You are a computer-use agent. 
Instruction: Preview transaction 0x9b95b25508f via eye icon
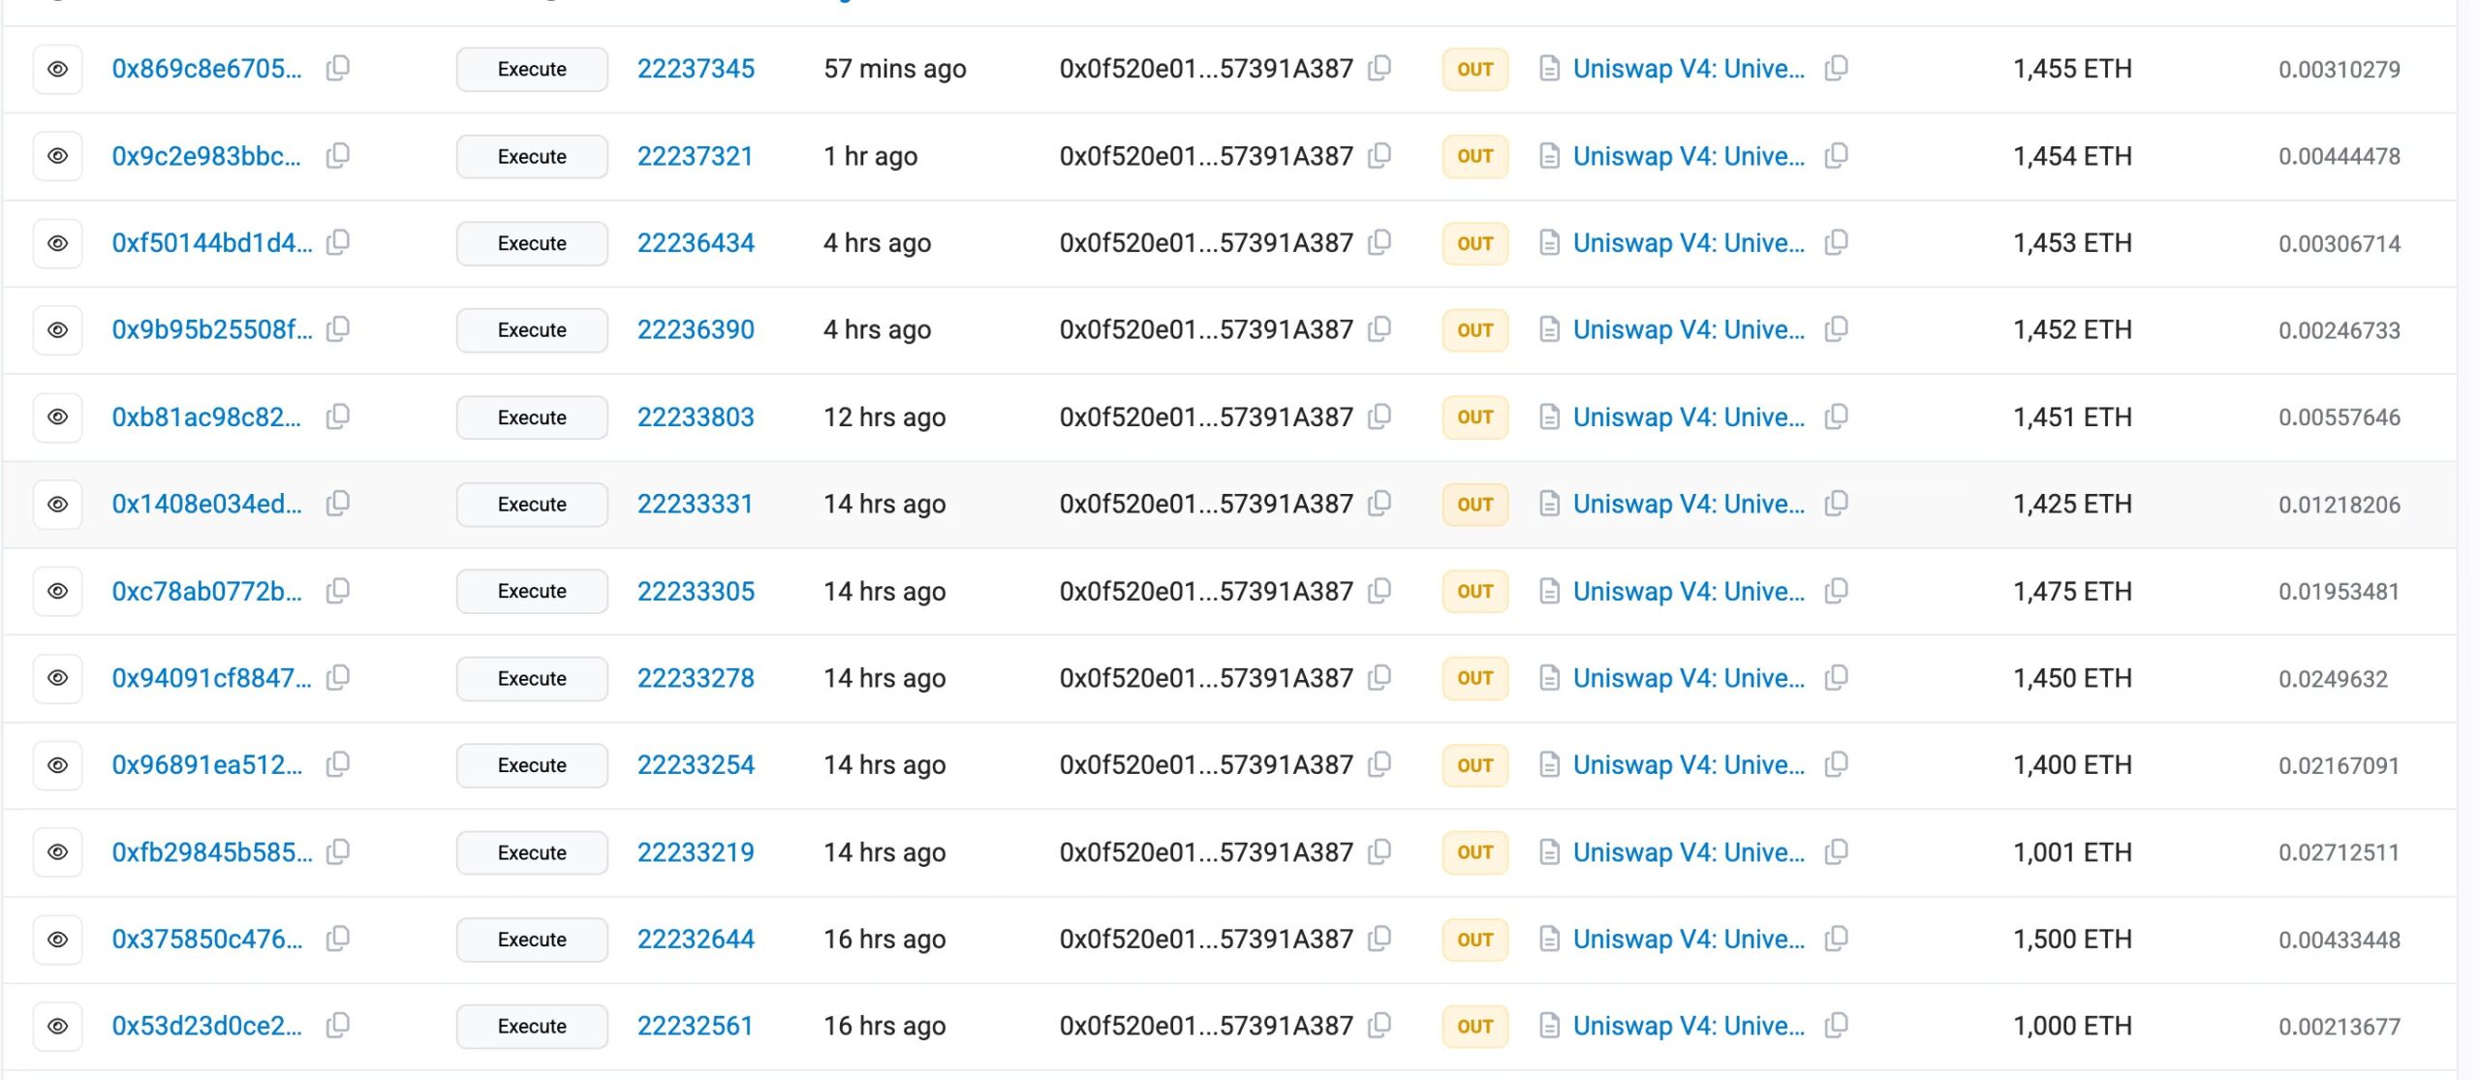tap(58, 329)
